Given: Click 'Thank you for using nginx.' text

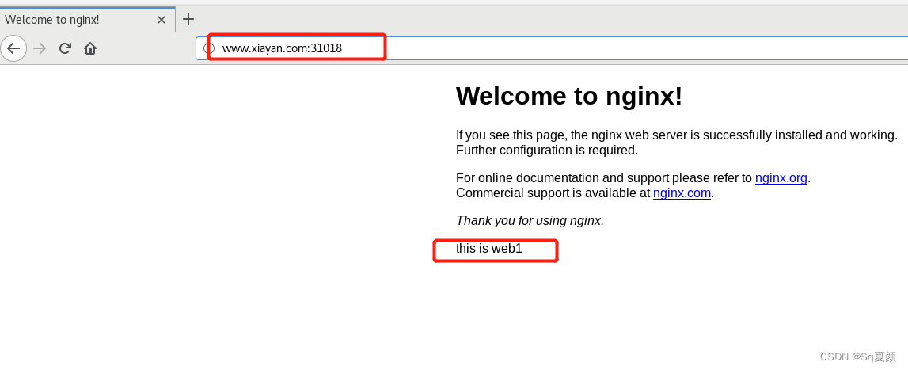Looking at the screenshot, I should [530, 220].
